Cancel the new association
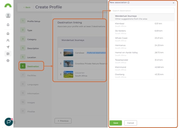179x128 pixels. tap(130, 123)
